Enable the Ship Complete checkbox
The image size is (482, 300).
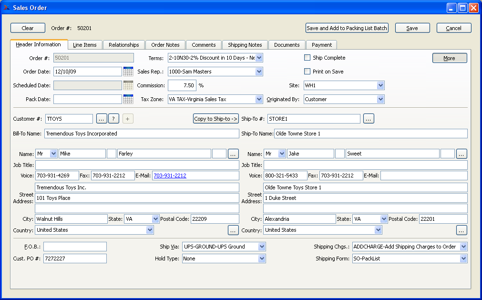point(308,58)
